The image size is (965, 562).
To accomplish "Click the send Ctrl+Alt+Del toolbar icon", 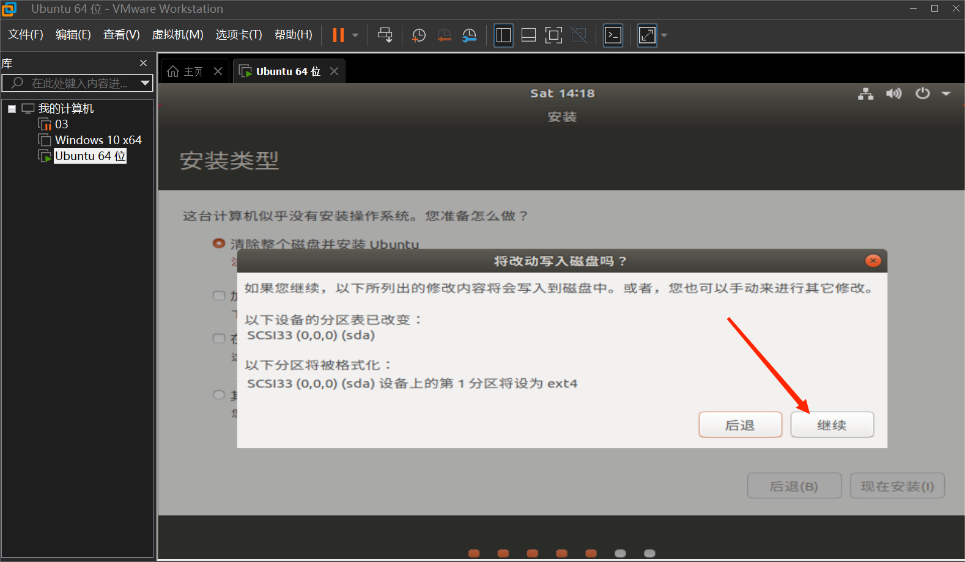I will (x=385, y=35).
